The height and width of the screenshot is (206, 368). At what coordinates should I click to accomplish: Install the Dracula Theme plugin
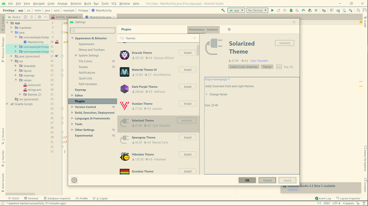[x=188, y=53]
